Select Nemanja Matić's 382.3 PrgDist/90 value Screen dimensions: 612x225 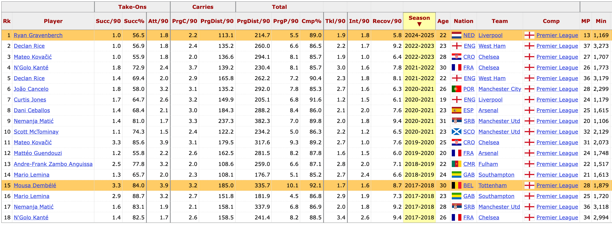(x=253, y=121)
